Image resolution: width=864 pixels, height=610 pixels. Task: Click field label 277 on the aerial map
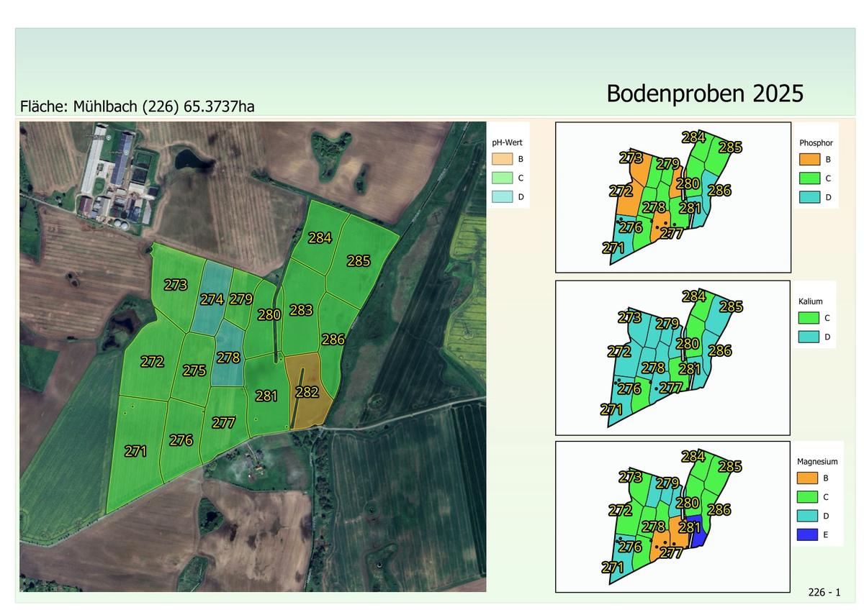pos(224,423)
